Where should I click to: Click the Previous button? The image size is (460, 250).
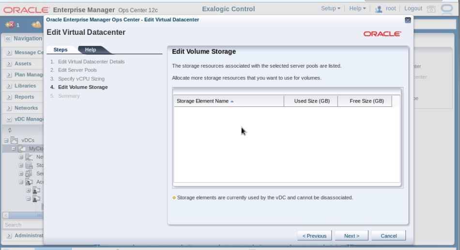click(x=314, y=235)
